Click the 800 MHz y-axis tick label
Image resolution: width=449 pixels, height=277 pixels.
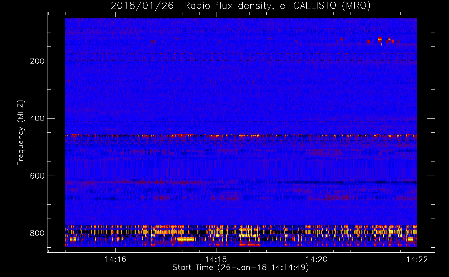pyautogui.click(x=37, y=233)
